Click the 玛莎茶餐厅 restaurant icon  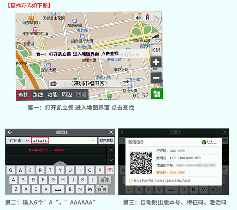31,18
